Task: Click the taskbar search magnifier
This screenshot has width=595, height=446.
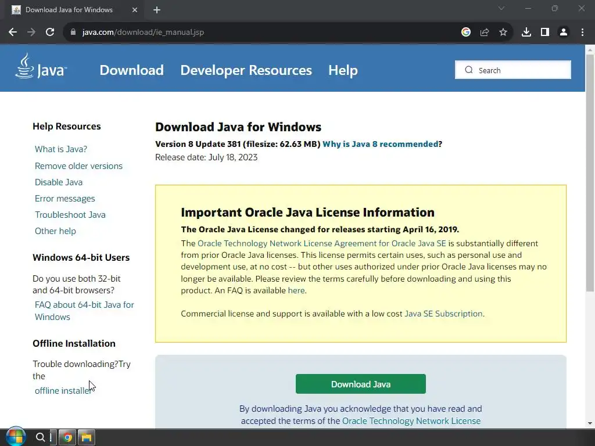Action: coord(40,437)
